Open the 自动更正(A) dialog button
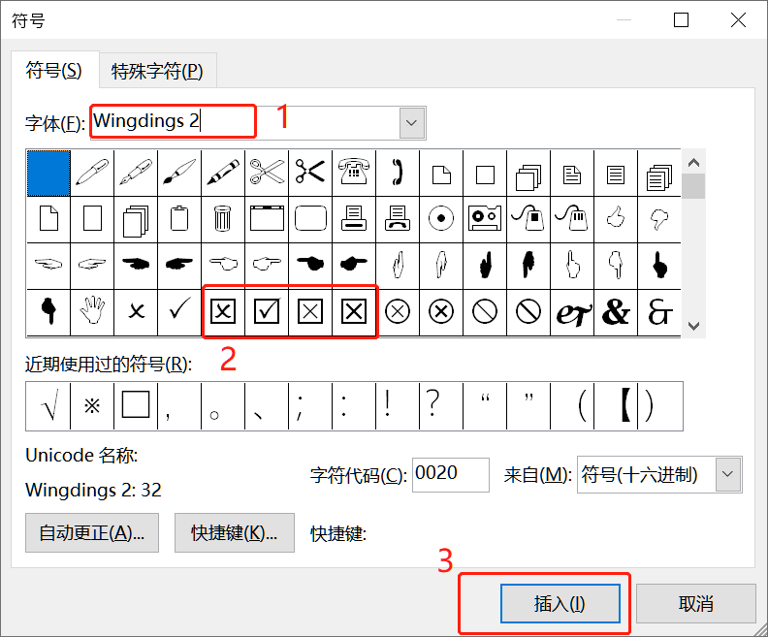768x637 pixels. pyautogui.click(x=92, y=532)
